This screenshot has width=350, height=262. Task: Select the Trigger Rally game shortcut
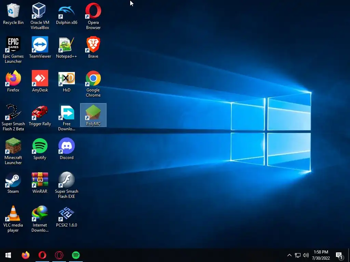pyautogui.click(x=40, y=115)
